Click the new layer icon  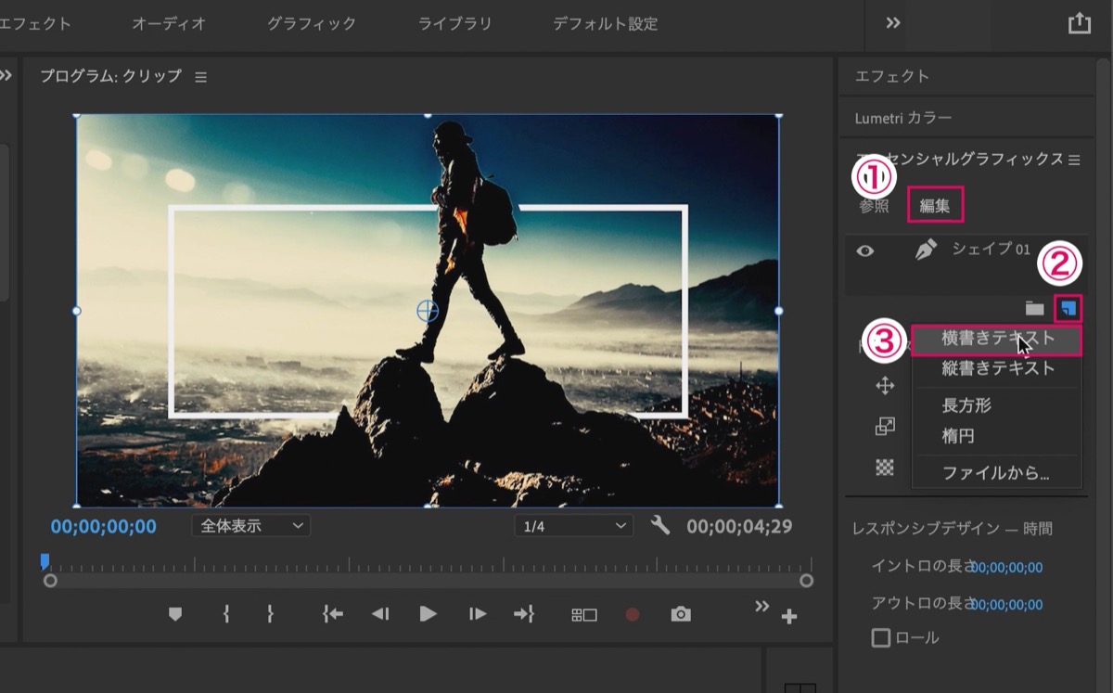pyautogui.click(x=1069, y=307)
